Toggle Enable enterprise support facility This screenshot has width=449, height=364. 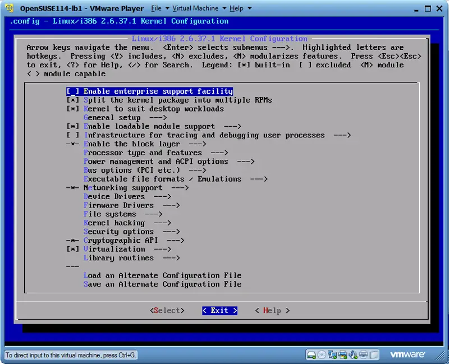(x=149, y=91)
